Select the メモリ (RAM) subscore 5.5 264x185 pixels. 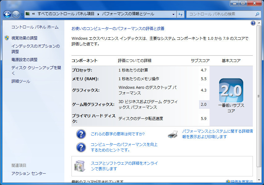(x=204, y=79)
